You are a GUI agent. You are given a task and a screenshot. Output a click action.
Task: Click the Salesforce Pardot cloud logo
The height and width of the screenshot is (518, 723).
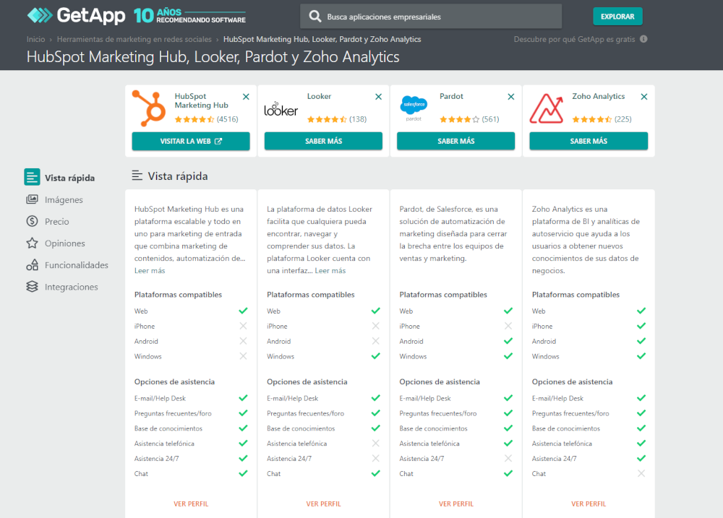(x=414, y=108)
